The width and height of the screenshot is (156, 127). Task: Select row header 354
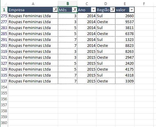click(4, 87)
